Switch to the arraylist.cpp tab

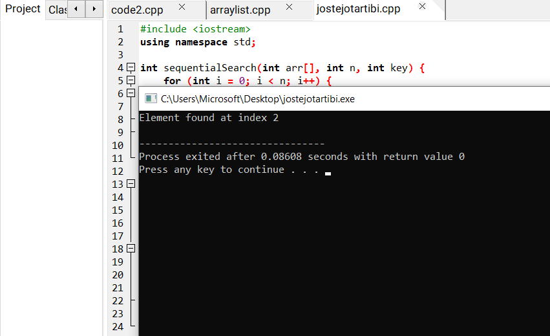[x=240, y=10]
